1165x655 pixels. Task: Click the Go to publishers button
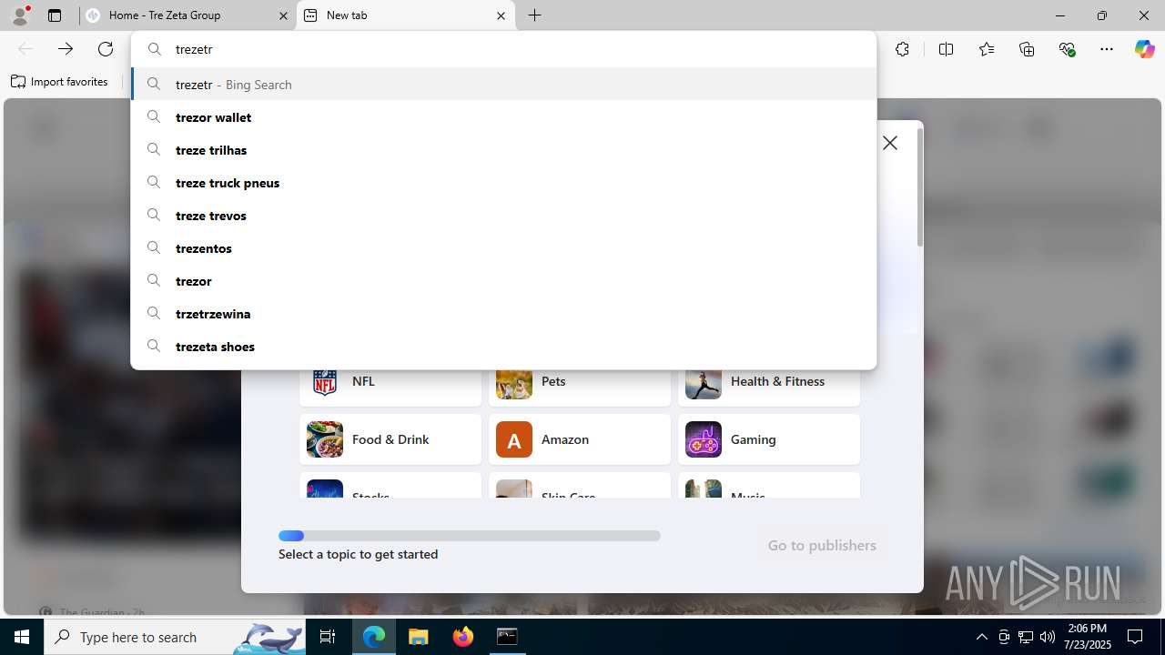coord(822,545)
